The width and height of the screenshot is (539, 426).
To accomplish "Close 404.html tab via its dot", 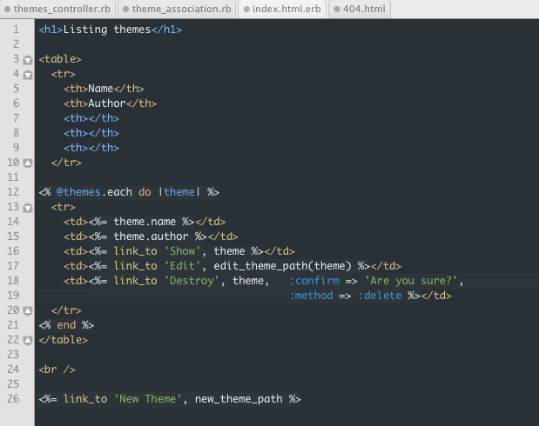I will point(337,10).
